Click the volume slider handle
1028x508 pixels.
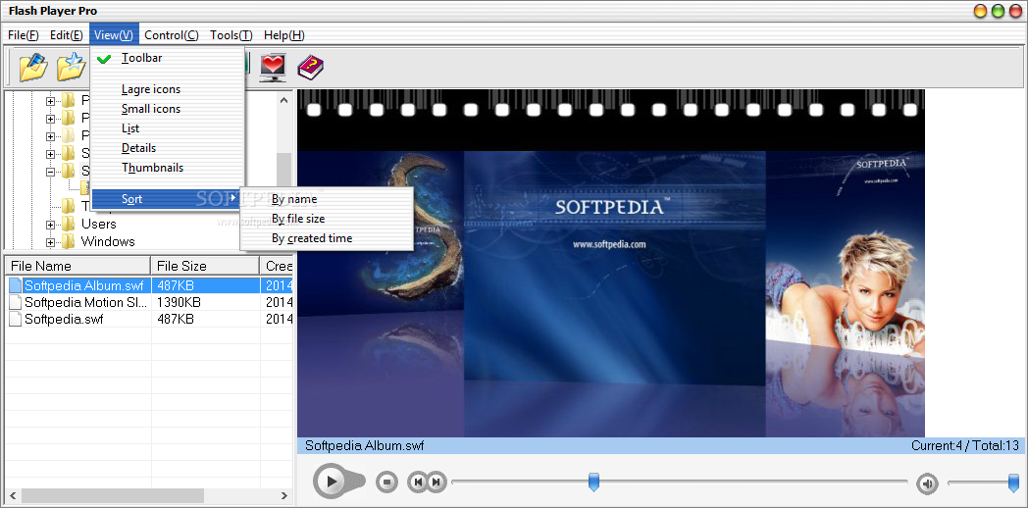[1013, 483]
